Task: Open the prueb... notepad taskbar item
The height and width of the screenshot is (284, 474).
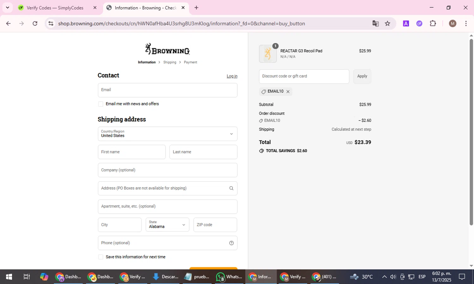Action: click(197, 277)
